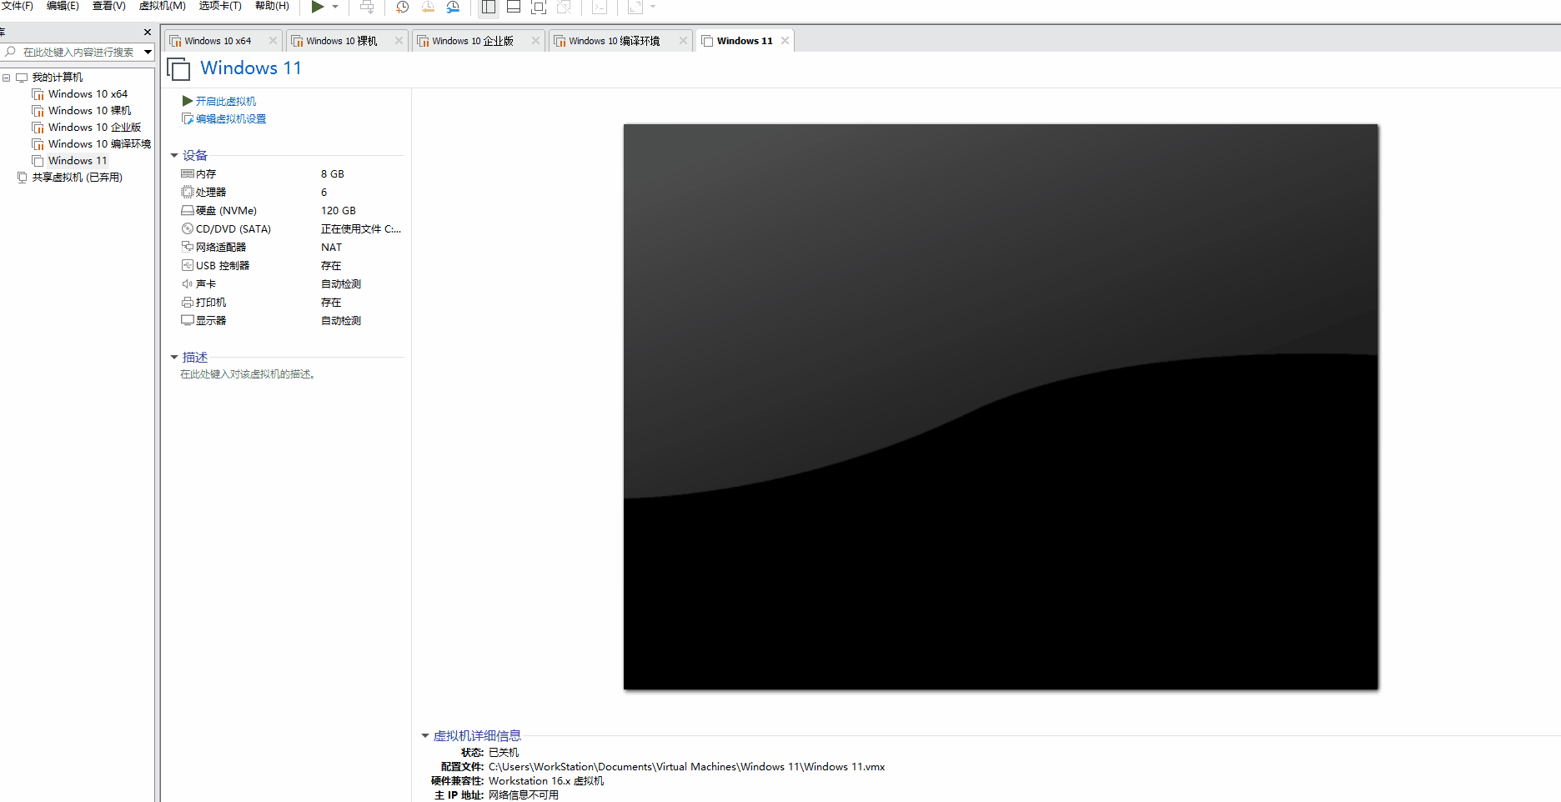Select 共享虚拟机 (已弃用) tree item

(77, 178)
